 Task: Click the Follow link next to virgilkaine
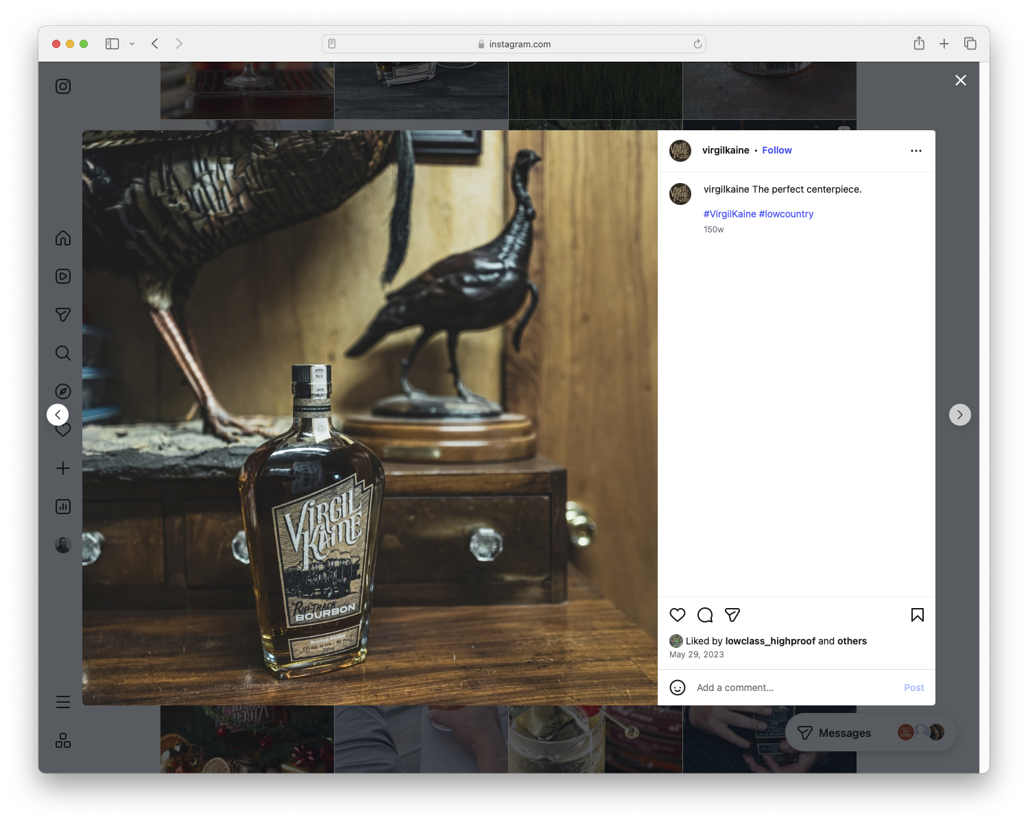(776, 150)
